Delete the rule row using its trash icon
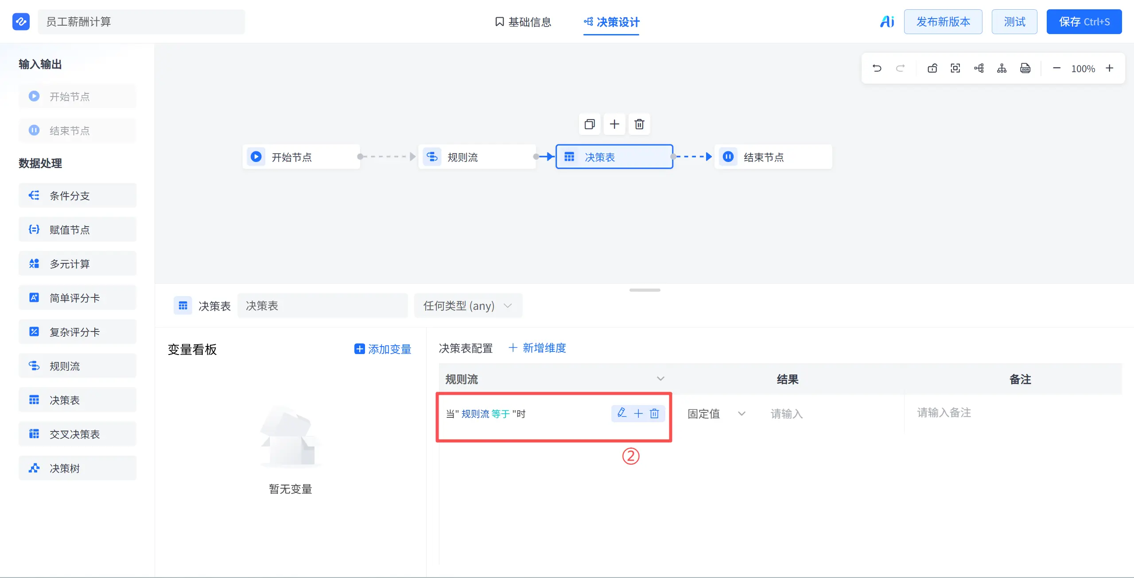1134x578 pixels. [654, 413]
